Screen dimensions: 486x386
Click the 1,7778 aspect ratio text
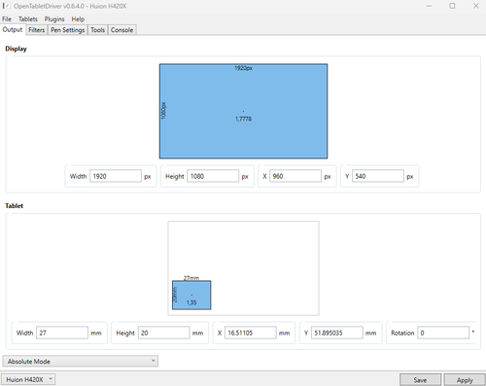pos(243,119)
